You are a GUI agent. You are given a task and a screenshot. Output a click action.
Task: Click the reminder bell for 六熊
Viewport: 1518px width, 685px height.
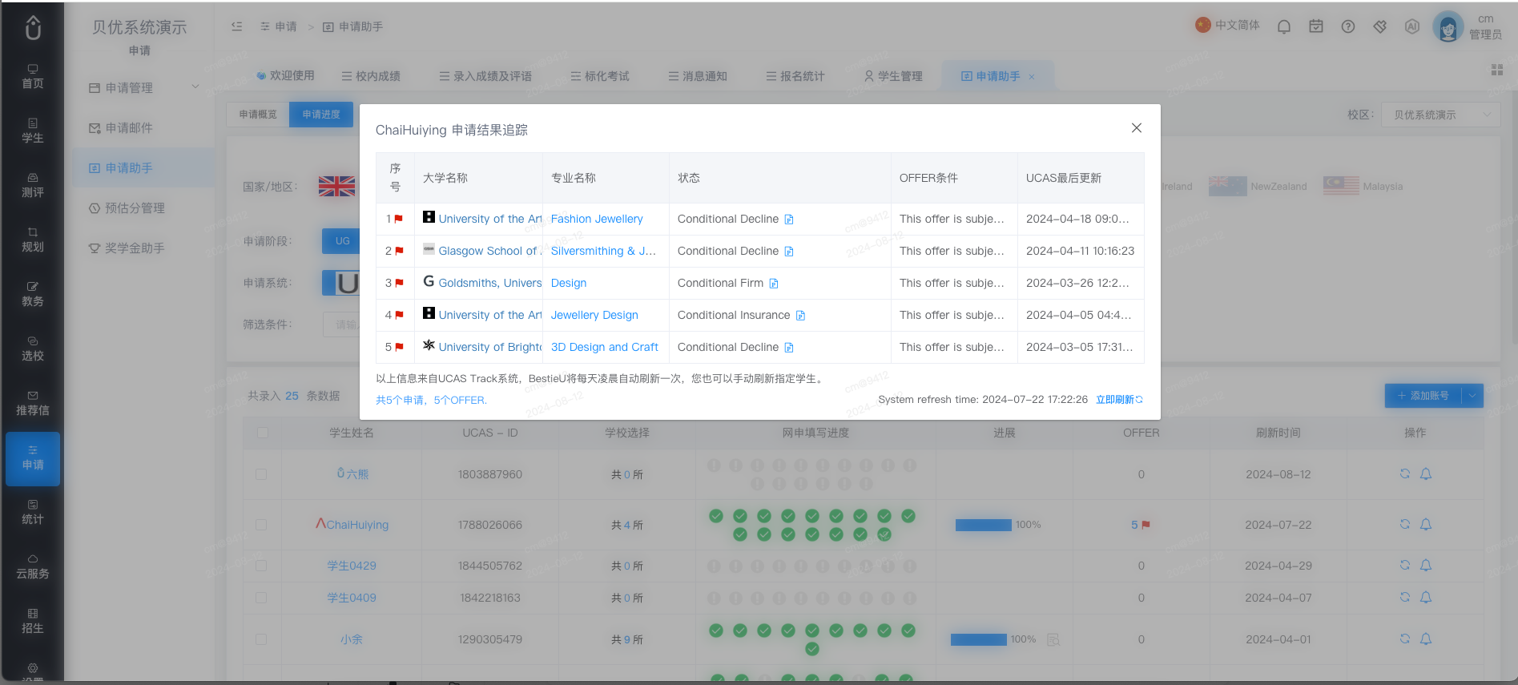1426,473
